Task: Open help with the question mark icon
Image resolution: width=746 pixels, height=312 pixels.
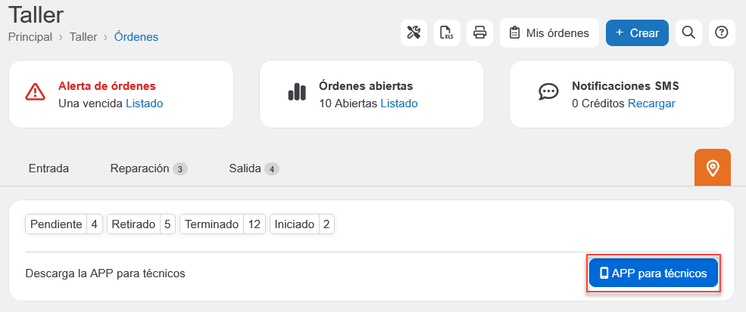Action: 722,32
